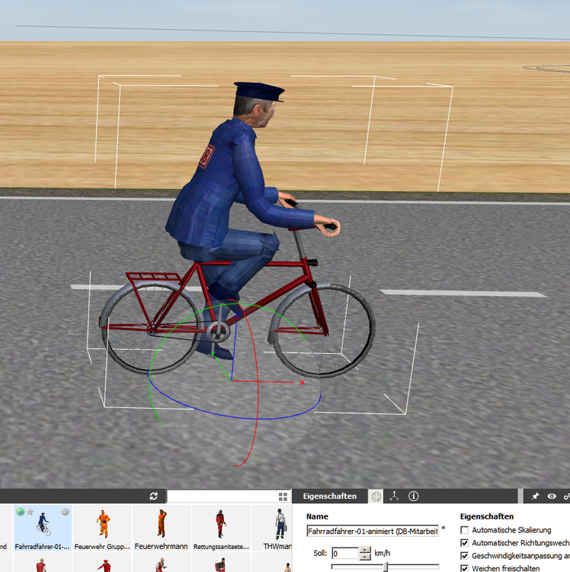Pin the selected object with the pin icon
570x572 pixels.
(535, 496)
